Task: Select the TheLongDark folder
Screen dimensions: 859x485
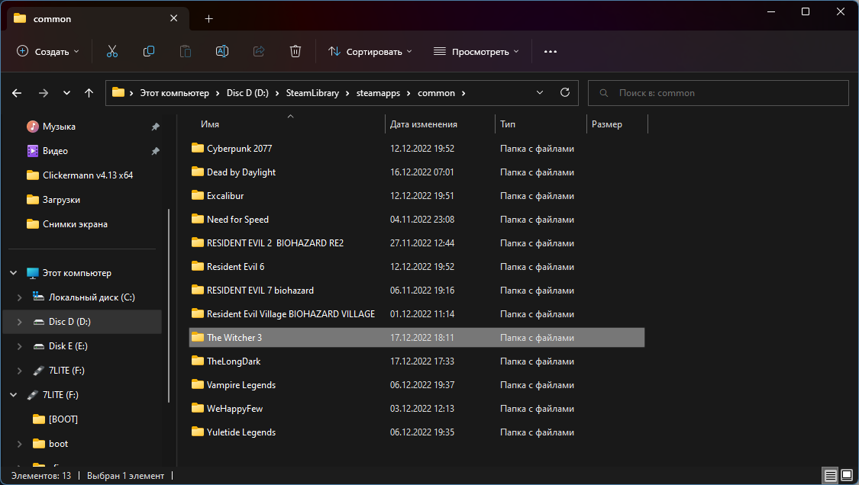Action: (417, 361)
